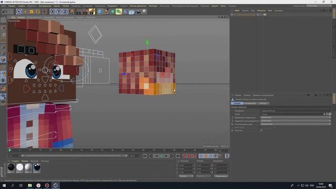Open the MoGraph menu
The width and height of the screenshot is (336, 189).
[x=153, y=6]
